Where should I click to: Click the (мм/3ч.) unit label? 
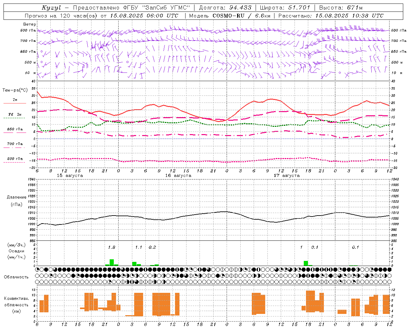pyautogui.click(x=17, y=245)
